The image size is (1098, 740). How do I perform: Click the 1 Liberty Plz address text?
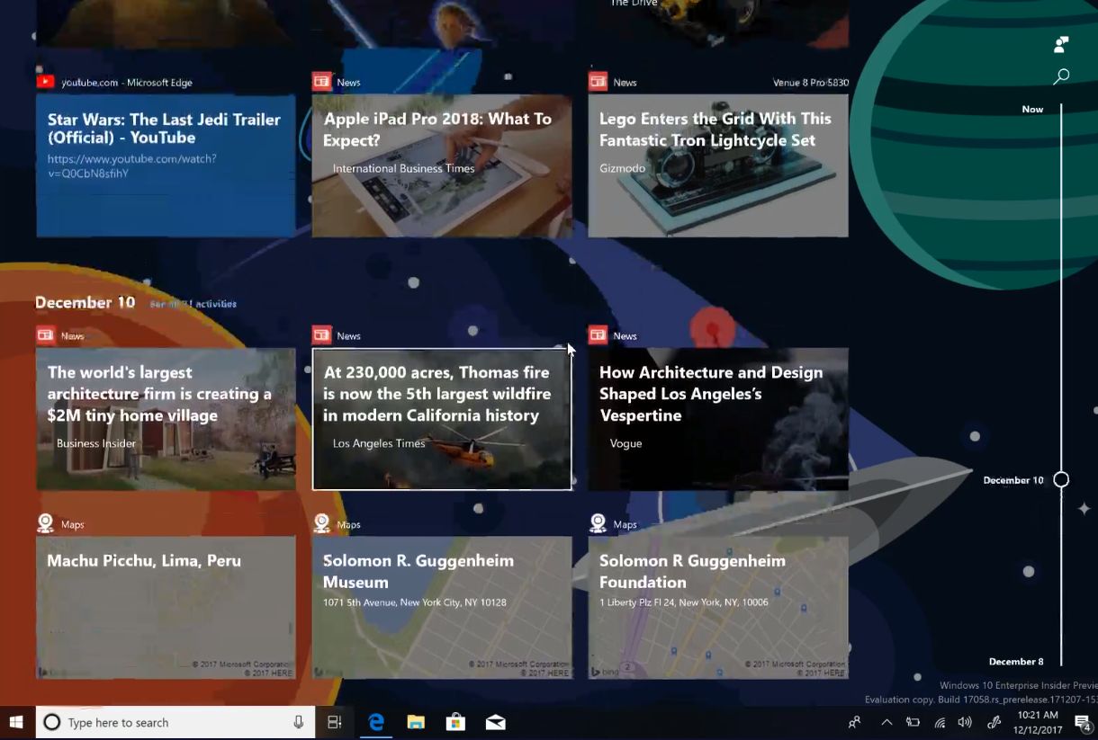(684, 602)
